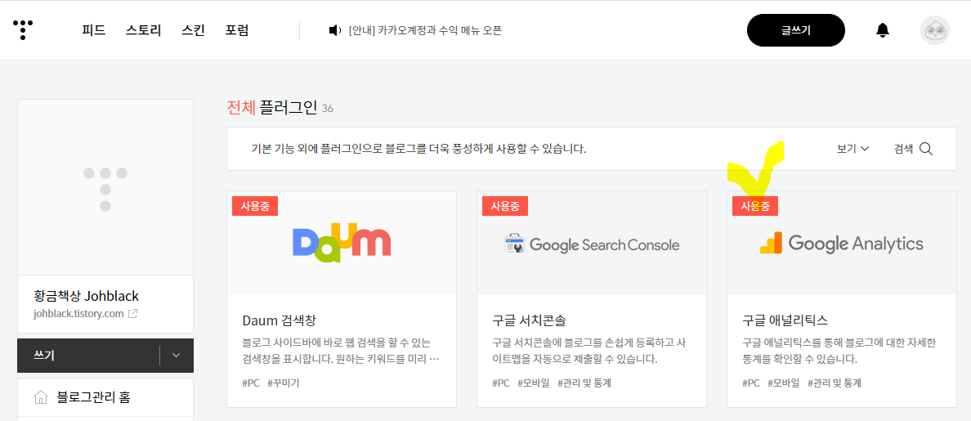Click the 구글 서치콘솔 title

click(529, 320)
